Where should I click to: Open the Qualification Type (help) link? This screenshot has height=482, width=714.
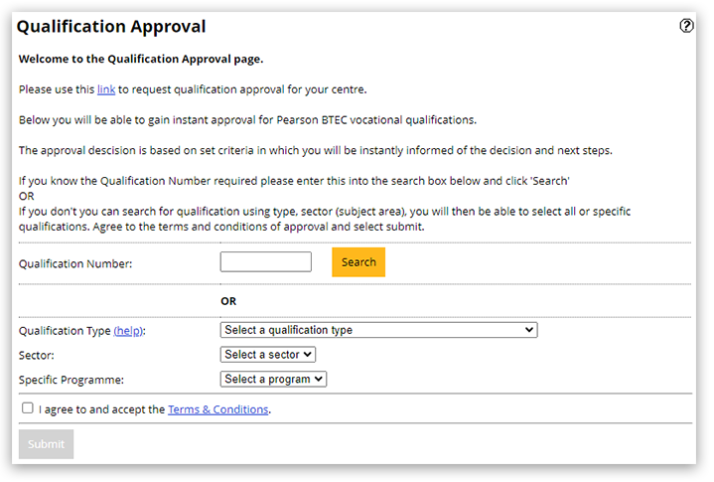(x=128, y=330)
